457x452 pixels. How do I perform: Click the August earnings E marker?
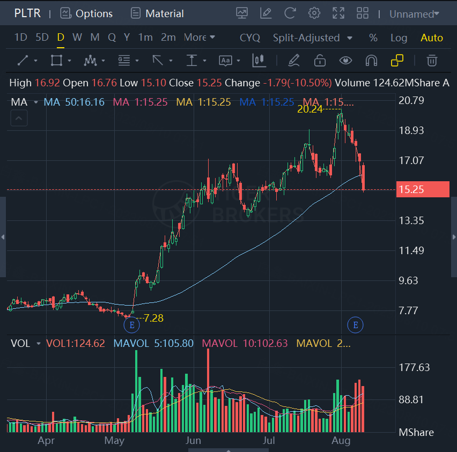click(355, 324)
